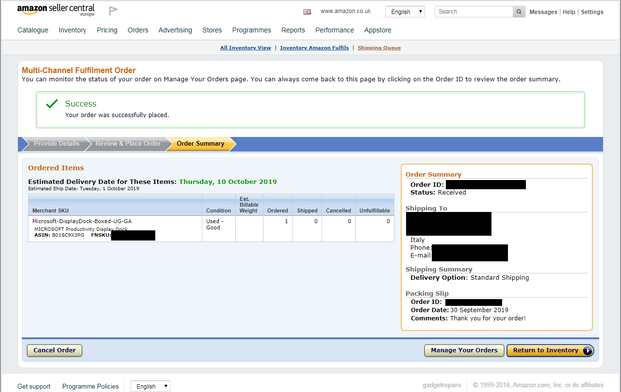Open the Shipping Queue link
The height and width of the screenshot is (392, 621).
379,48
